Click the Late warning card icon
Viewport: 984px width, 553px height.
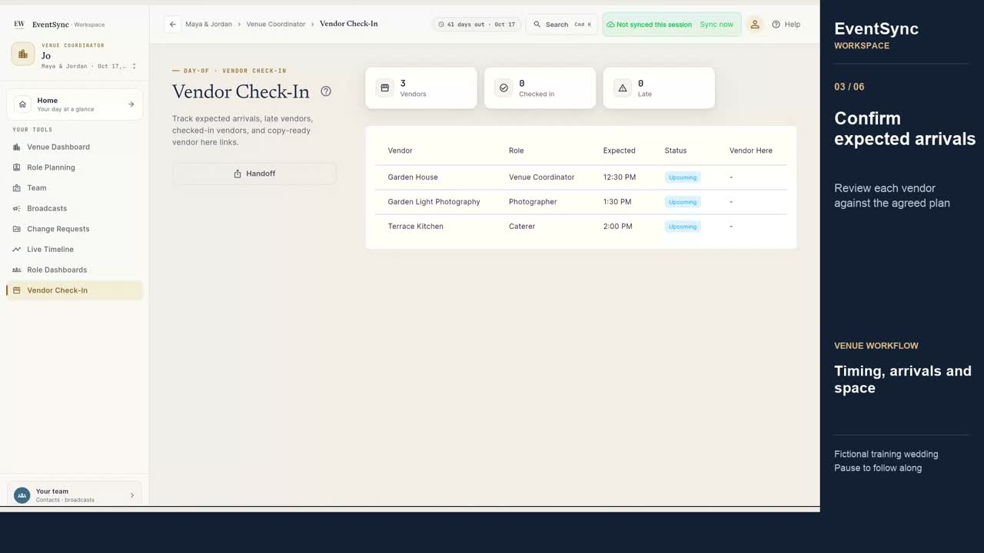[623, 88]
